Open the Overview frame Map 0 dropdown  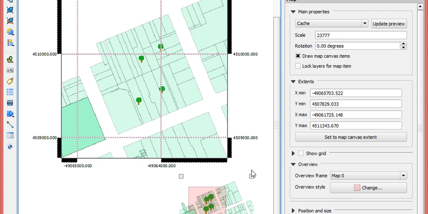[x=368, y=175]
